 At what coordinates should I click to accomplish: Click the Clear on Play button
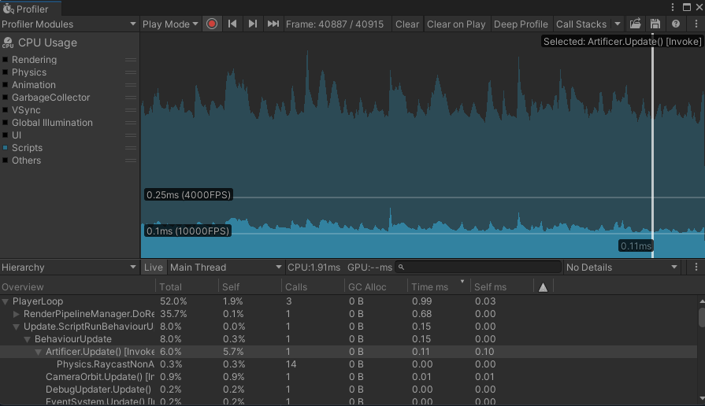pyautogui.click(x=456, y=24)
